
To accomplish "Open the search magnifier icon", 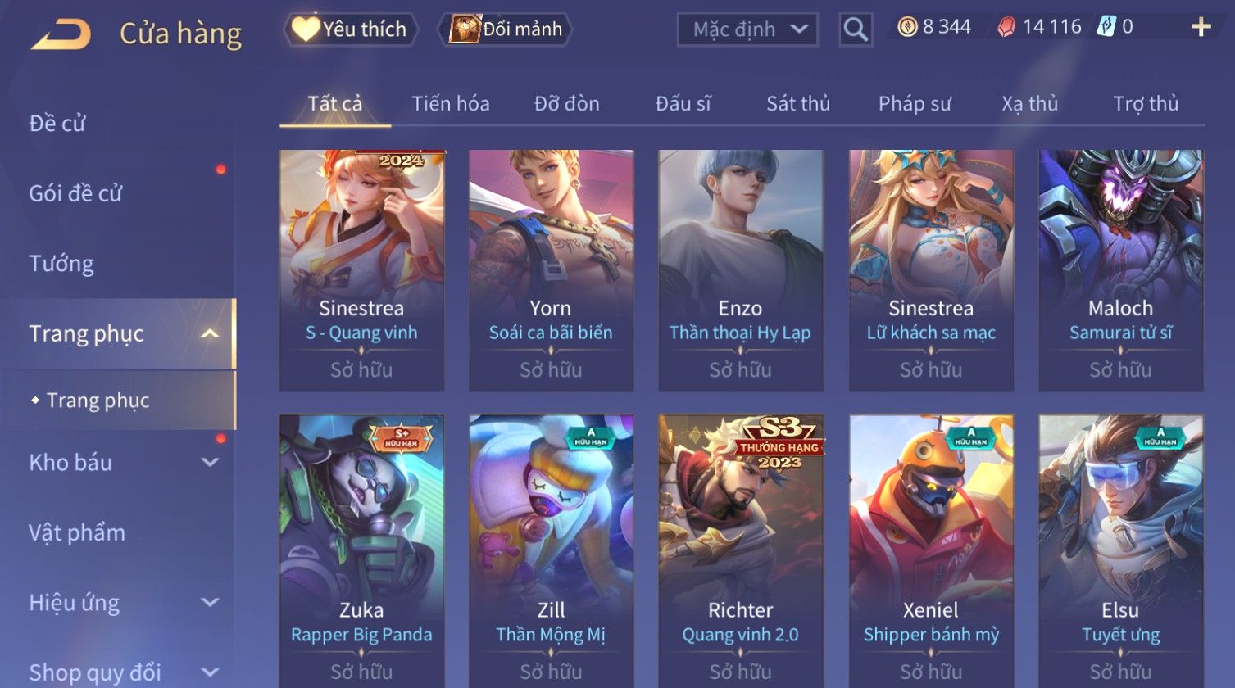I will pos(856,30).
